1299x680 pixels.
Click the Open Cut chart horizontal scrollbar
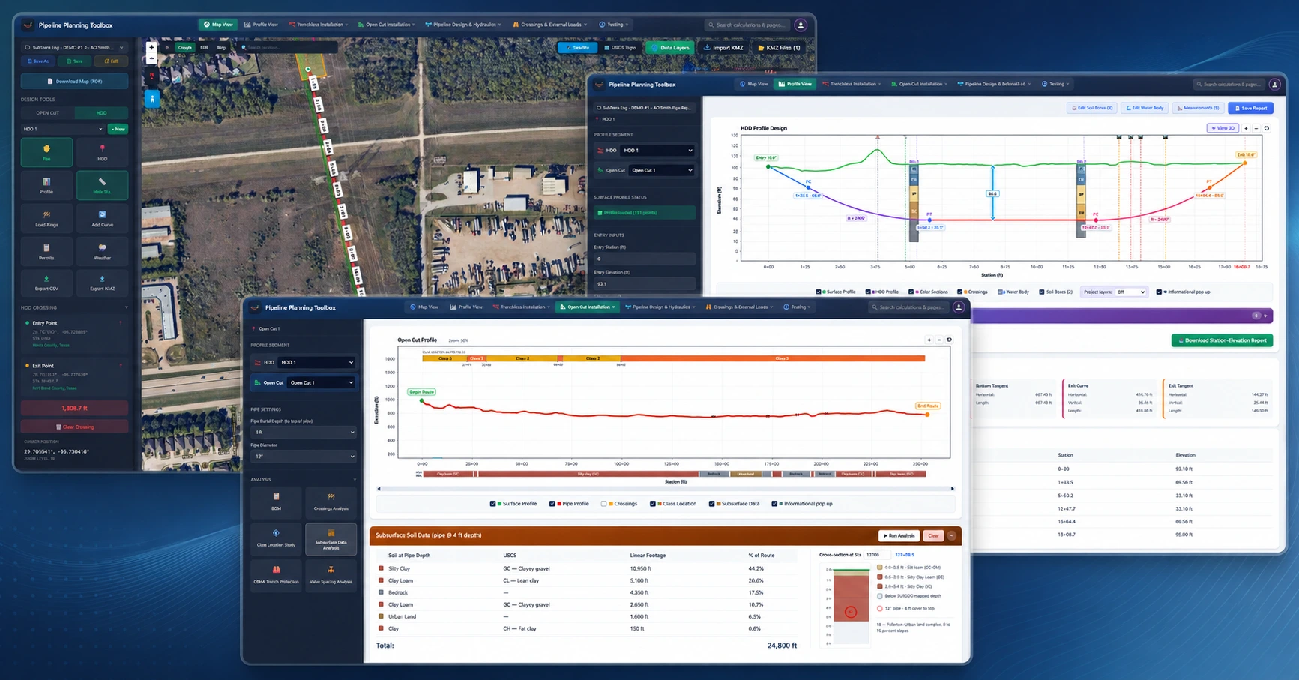pyautogui.click(x=666, y=489)
